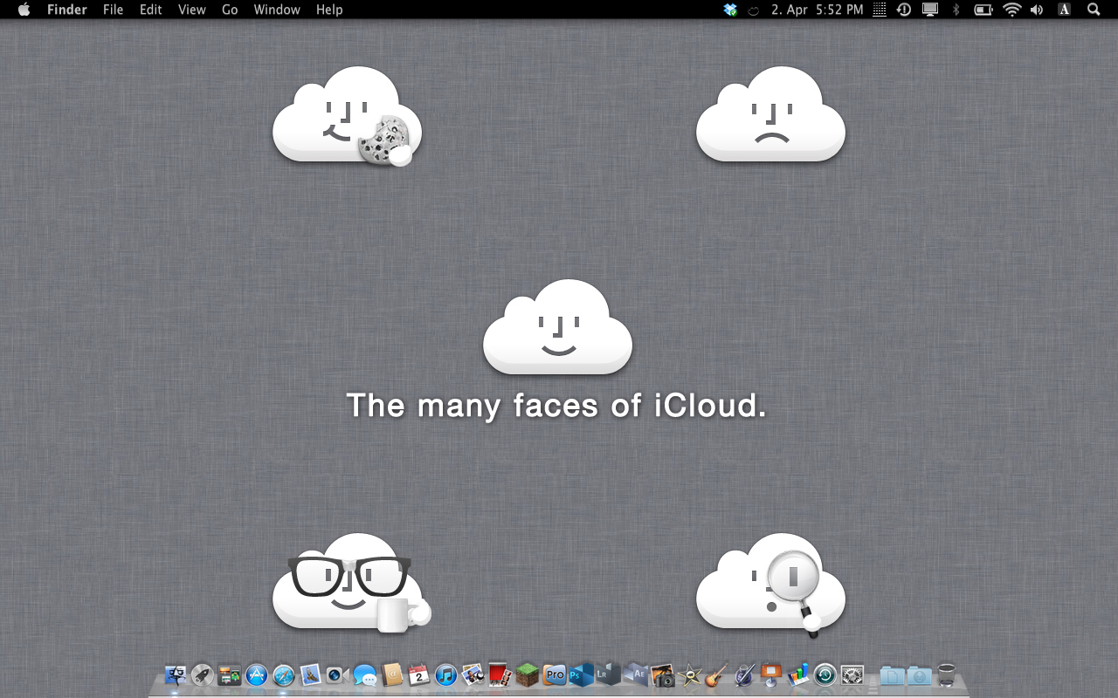Image resolution: width=1118 pixels, height=698 pixels.
Task: Open the File menu
Action: click(x=113, y=10)
